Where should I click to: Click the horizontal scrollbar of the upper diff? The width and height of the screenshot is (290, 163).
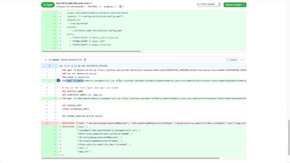point(91,51)
